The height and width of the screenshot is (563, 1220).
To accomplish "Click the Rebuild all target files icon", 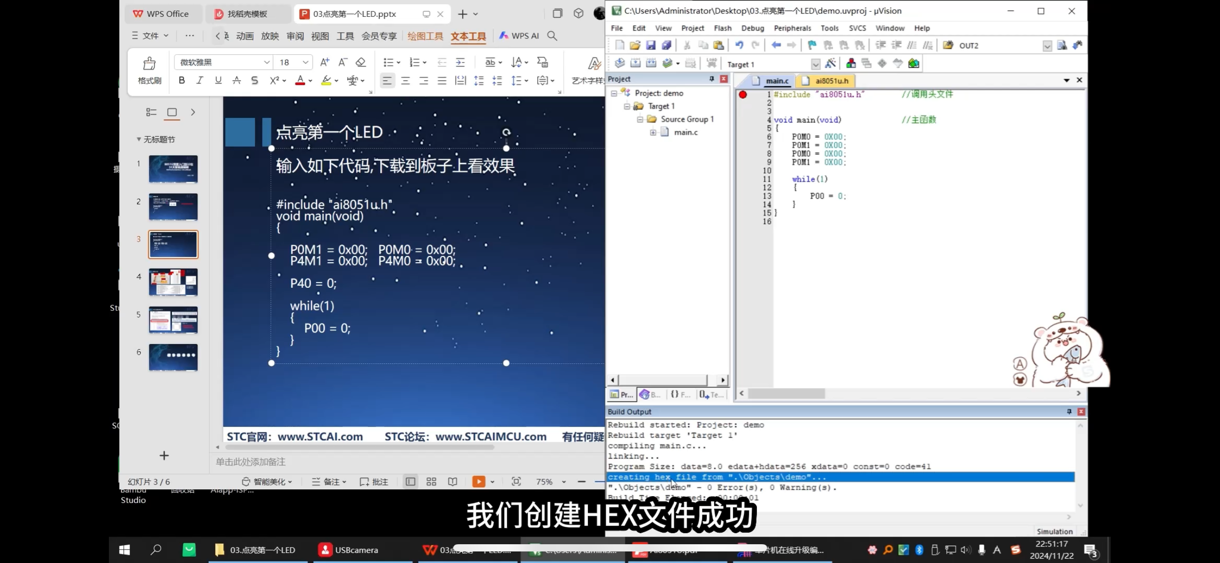I will (x=651, y=64).
